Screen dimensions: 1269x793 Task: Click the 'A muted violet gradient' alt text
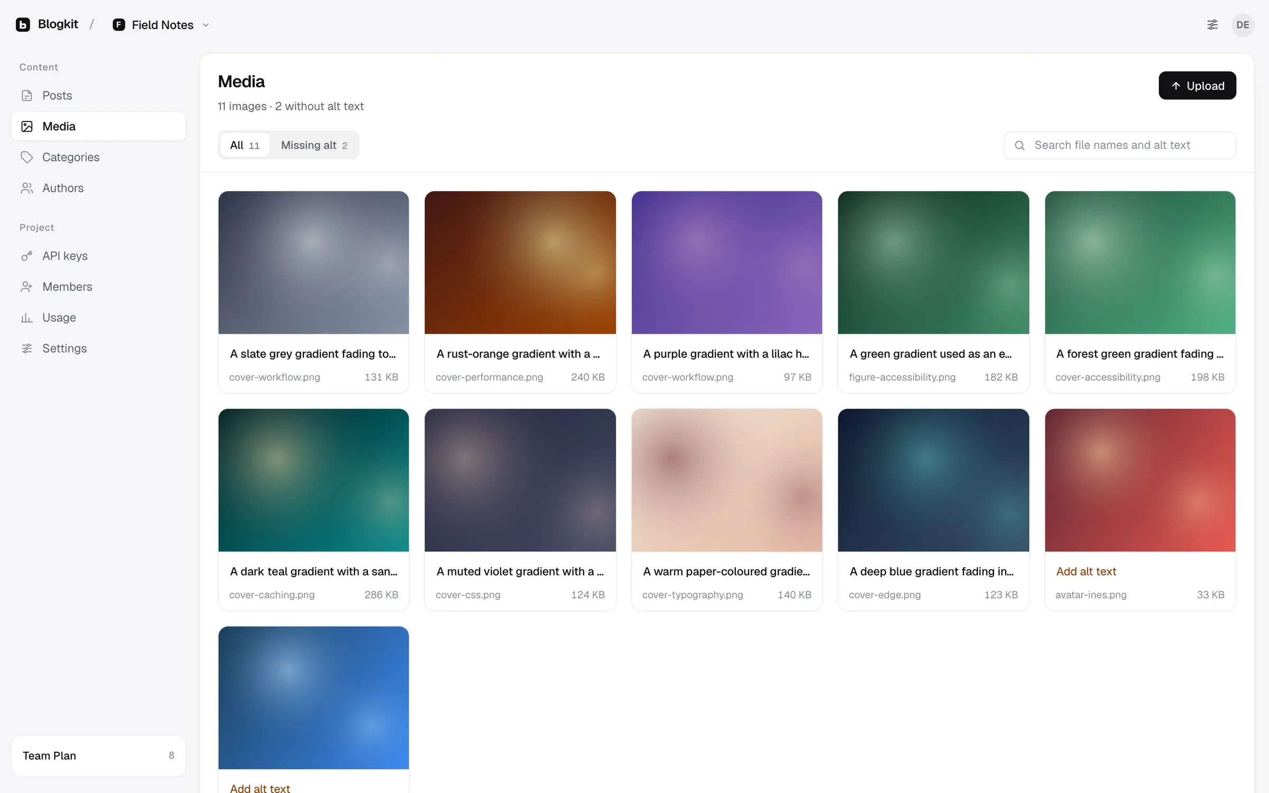click(x=520, y=571)
